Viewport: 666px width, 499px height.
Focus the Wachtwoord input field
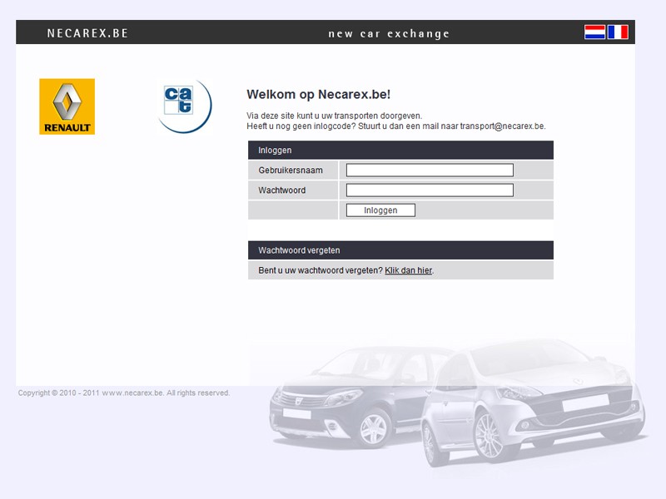coord(430,190)
